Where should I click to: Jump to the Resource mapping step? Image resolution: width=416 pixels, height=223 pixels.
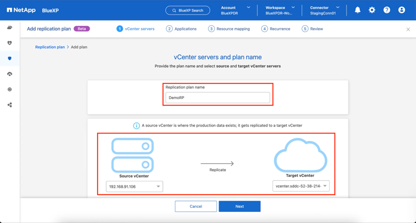click(x=229, y=29)
